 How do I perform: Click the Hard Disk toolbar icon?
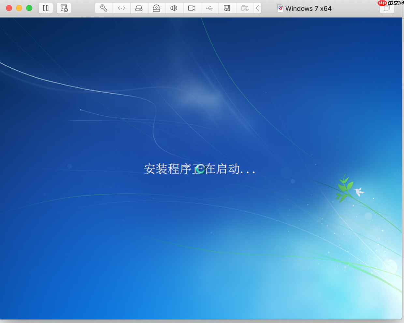[139, 8]
